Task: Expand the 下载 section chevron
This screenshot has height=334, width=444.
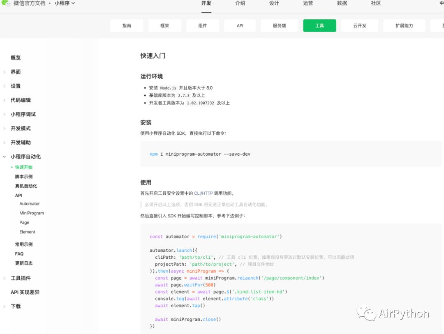Action: [4, 306]
